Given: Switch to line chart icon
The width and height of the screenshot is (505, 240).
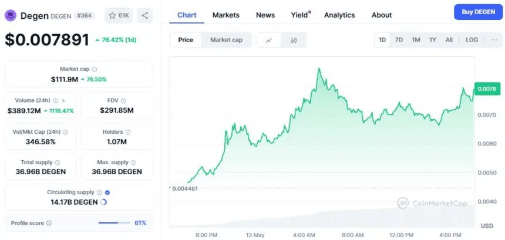Looking at the screenshot, I should (269, 40).
